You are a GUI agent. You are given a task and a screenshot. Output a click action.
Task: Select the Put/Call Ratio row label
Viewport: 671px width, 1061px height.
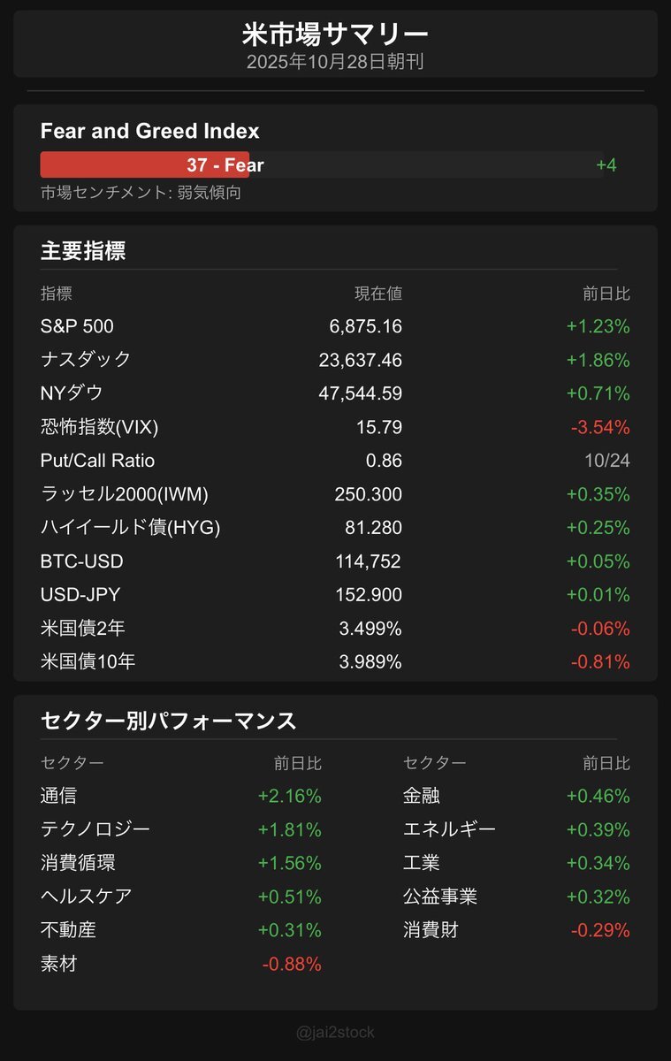(x=97, y=461)
